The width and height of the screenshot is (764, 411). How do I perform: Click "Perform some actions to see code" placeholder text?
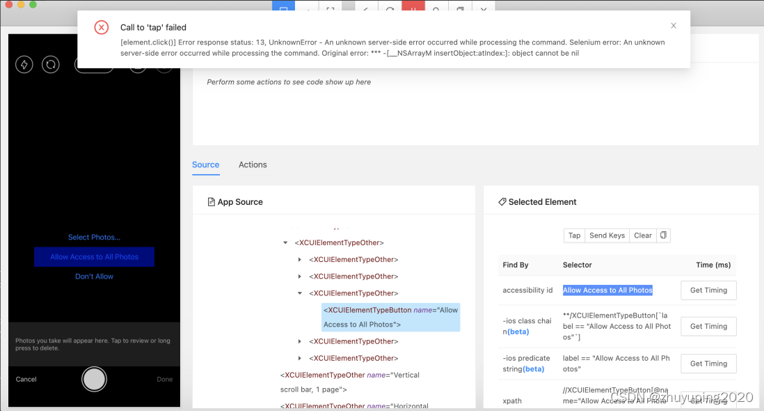[x=289, y=82]
